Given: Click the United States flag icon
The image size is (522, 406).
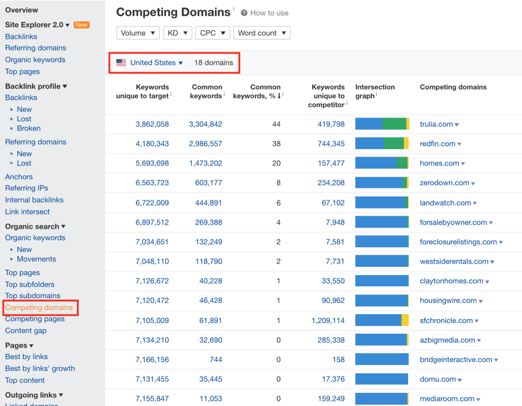Looking at the screenshot, I should (x=121, y=62).
